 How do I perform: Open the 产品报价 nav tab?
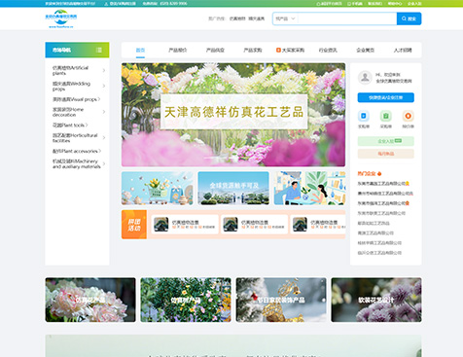178,50
